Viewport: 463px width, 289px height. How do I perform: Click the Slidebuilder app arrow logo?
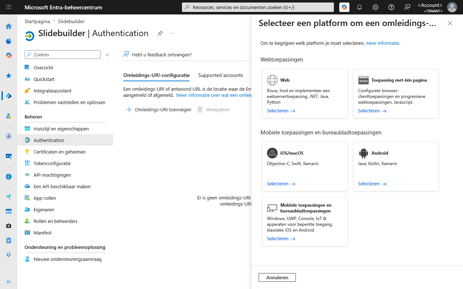pos(30,36)
